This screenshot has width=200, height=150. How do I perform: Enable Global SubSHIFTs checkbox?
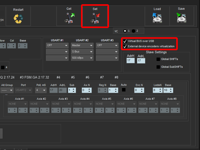158,67
